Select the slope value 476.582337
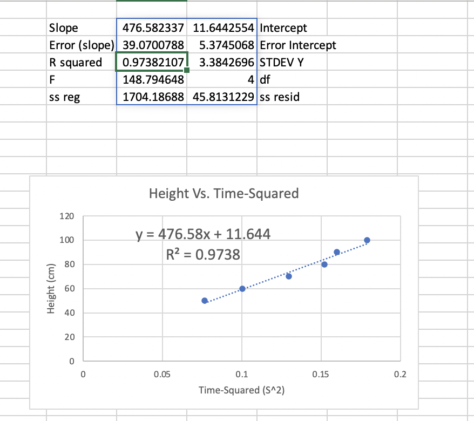Screen dimensions: 474x421 point(152,28)
